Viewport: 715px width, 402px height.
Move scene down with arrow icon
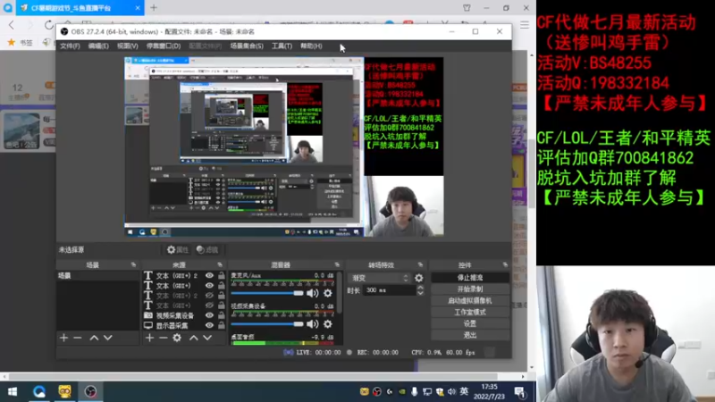pos(107,338)
